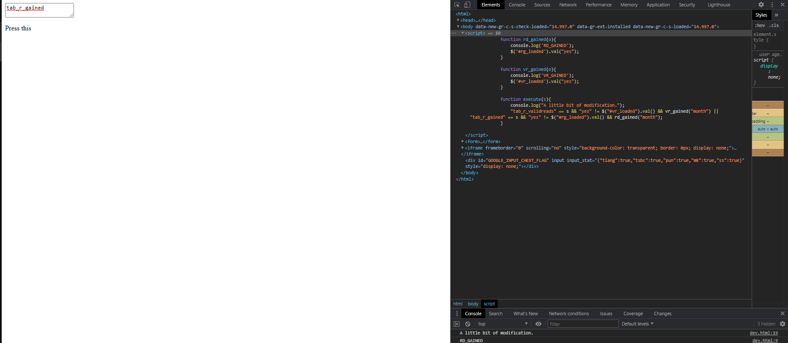Switch to the Network tab

coord(568,5)
